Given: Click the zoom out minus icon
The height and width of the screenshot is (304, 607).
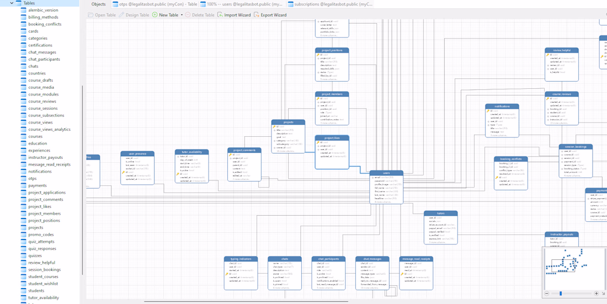Looking at the screenshot, I should [547, 294].
